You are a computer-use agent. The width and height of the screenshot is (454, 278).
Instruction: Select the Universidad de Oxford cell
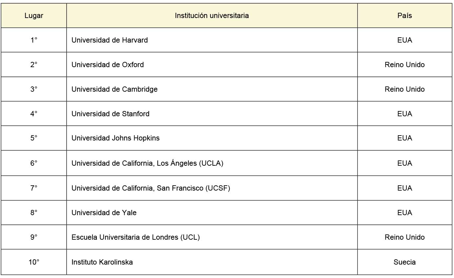[108, 65]
